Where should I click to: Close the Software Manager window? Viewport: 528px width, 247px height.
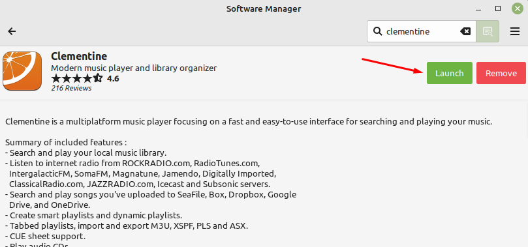[517, 8]
